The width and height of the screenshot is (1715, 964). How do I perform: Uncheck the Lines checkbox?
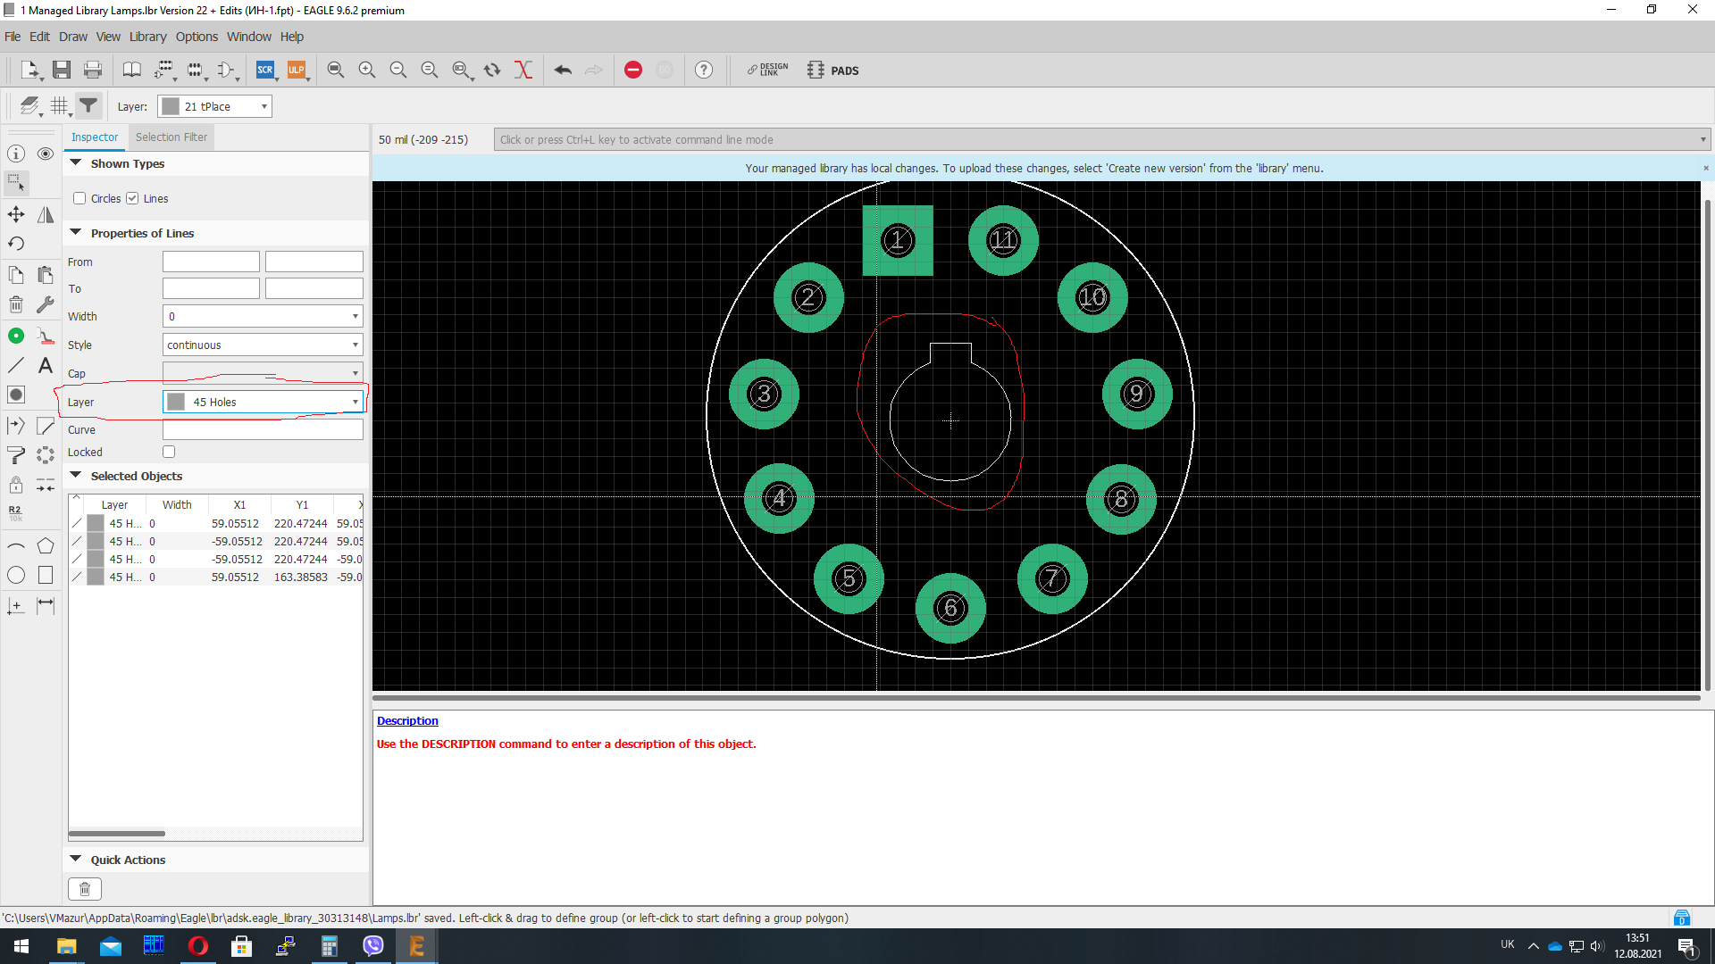click(132, 198)
